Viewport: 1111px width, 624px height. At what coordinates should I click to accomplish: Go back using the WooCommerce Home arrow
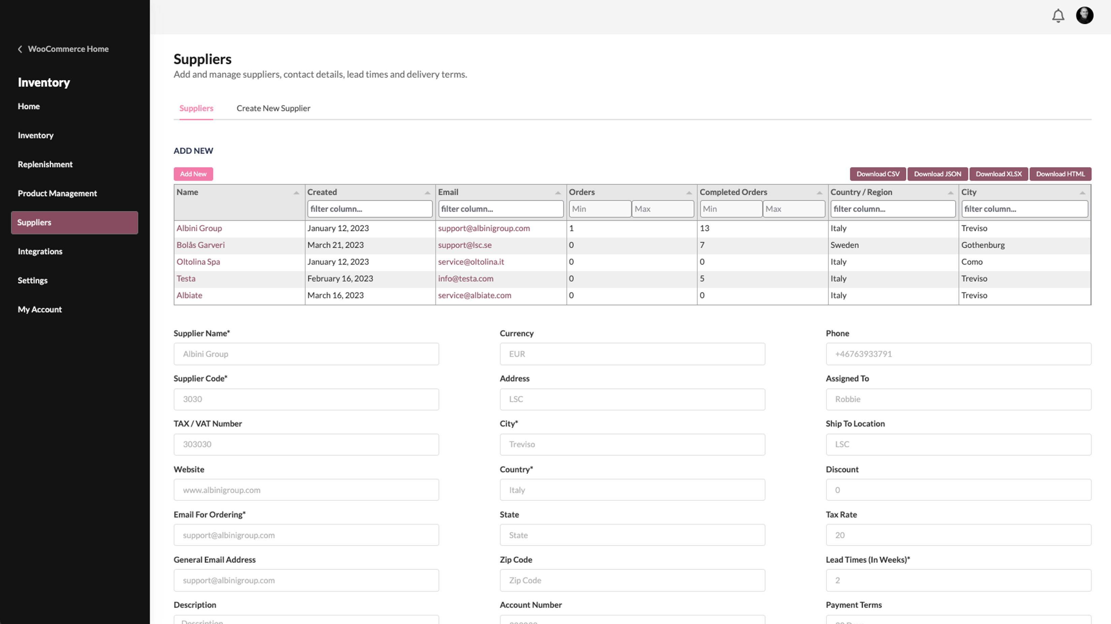(x=20, y=49)
